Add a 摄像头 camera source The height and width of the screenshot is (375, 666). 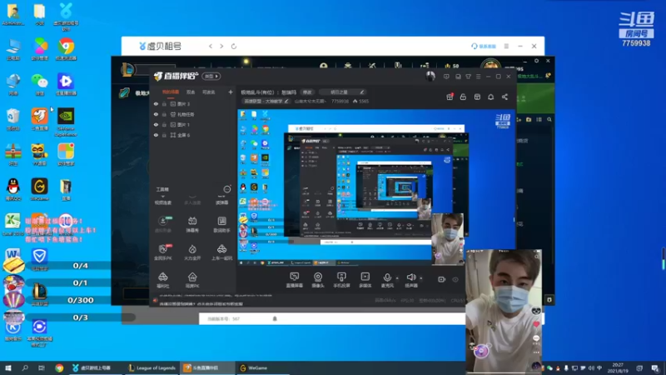[318, 280]
